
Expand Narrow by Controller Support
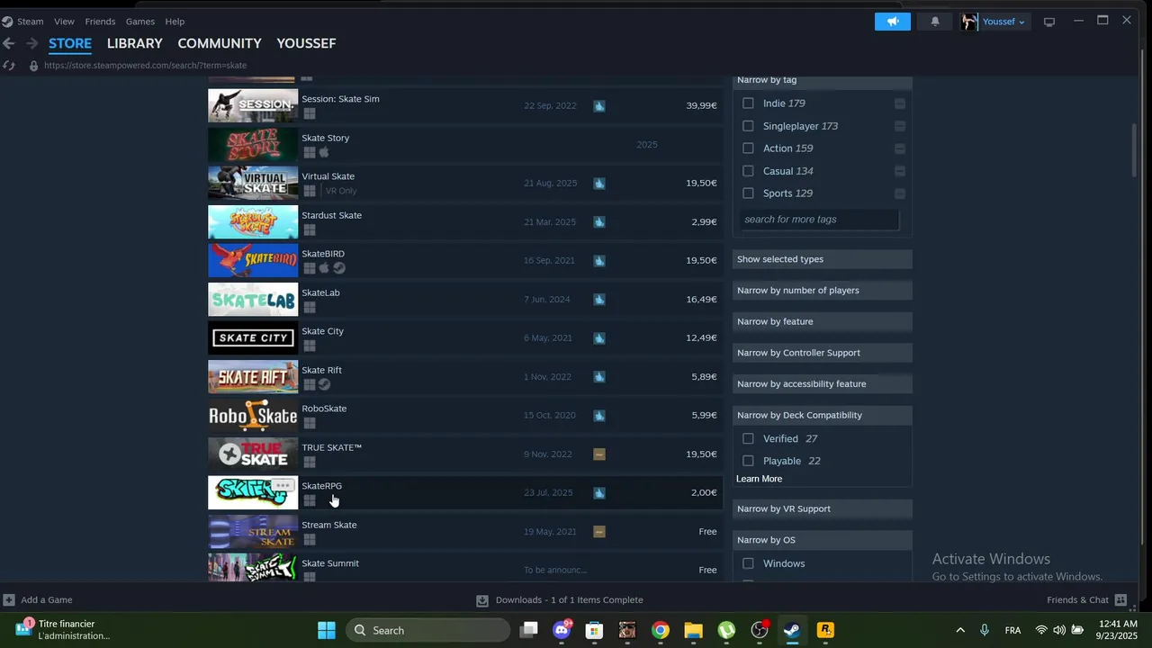(x=822, y=353)
